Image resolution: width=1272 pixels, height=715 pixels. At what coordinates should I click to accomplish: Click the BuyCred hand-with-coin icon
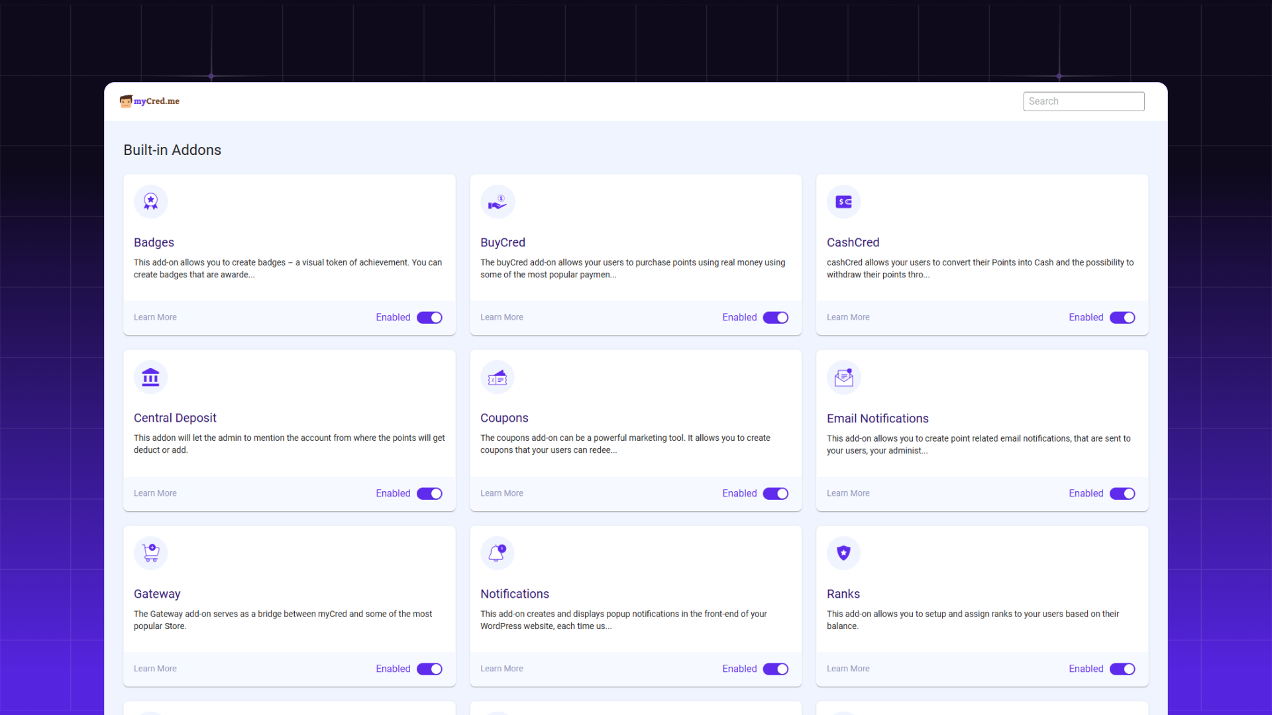pos(497,201)
